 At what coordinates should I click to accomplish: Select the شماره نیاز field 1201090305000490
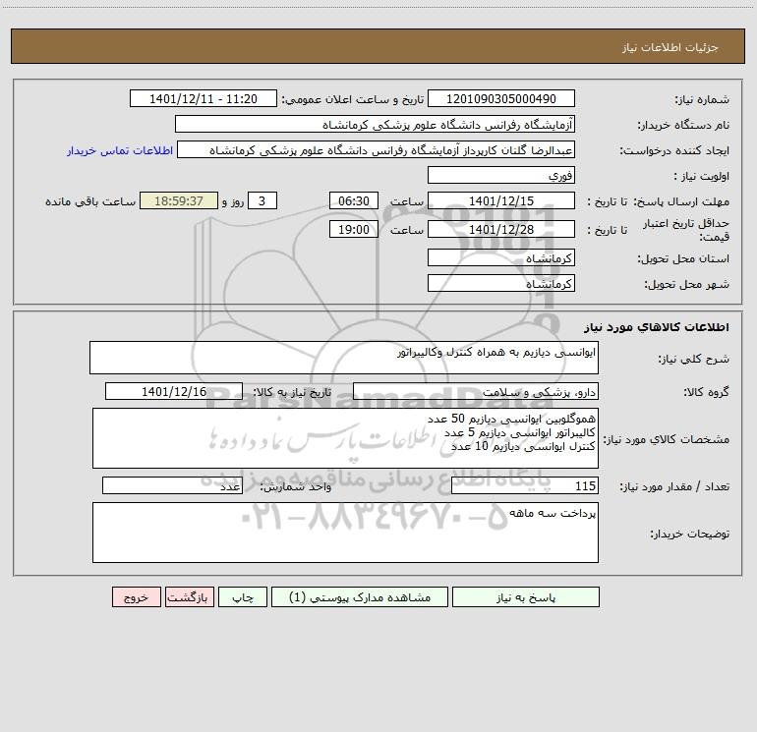501,98
